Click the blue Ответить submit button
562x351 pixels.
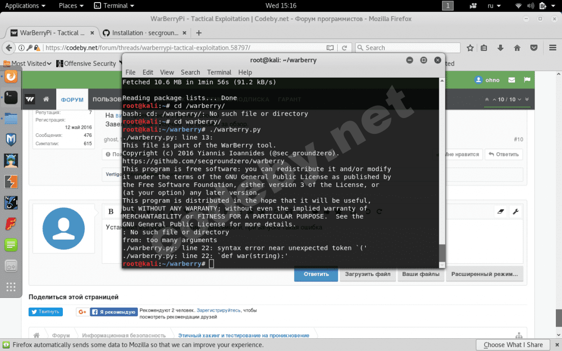[316, 274]
